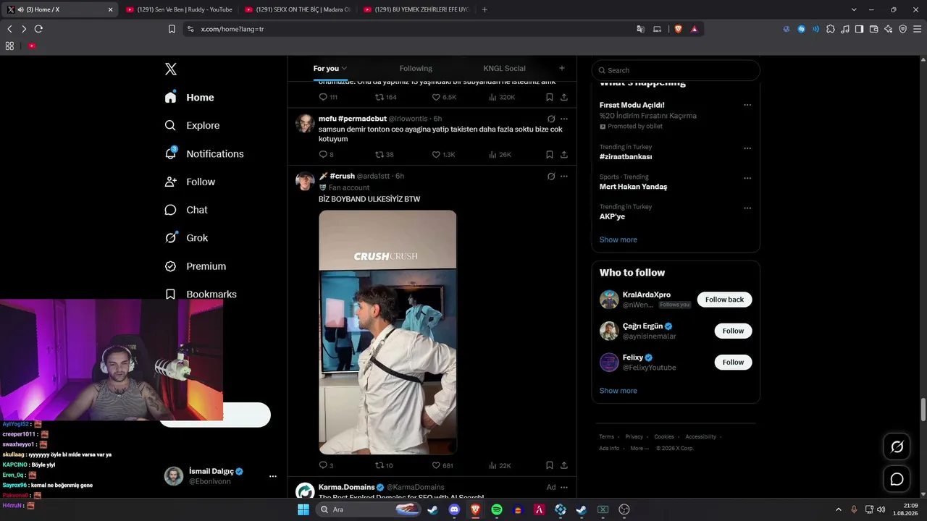This screenshot has height=521, width=927.
Task: Toggle the browser sidebar panel
Action: tap(859, 29)
